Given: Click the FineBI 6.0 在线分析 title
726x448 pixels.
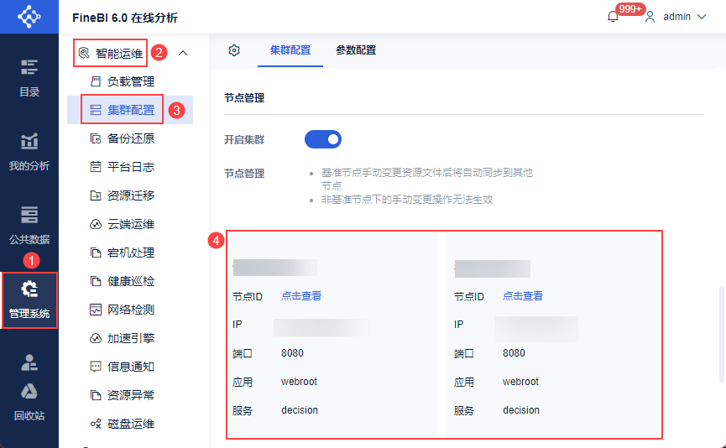Looking at the screenshot, I should pos(125,18).
